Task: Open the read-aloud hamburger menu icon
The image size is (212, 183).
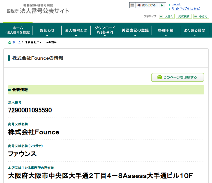Action: tap(132, 5)
